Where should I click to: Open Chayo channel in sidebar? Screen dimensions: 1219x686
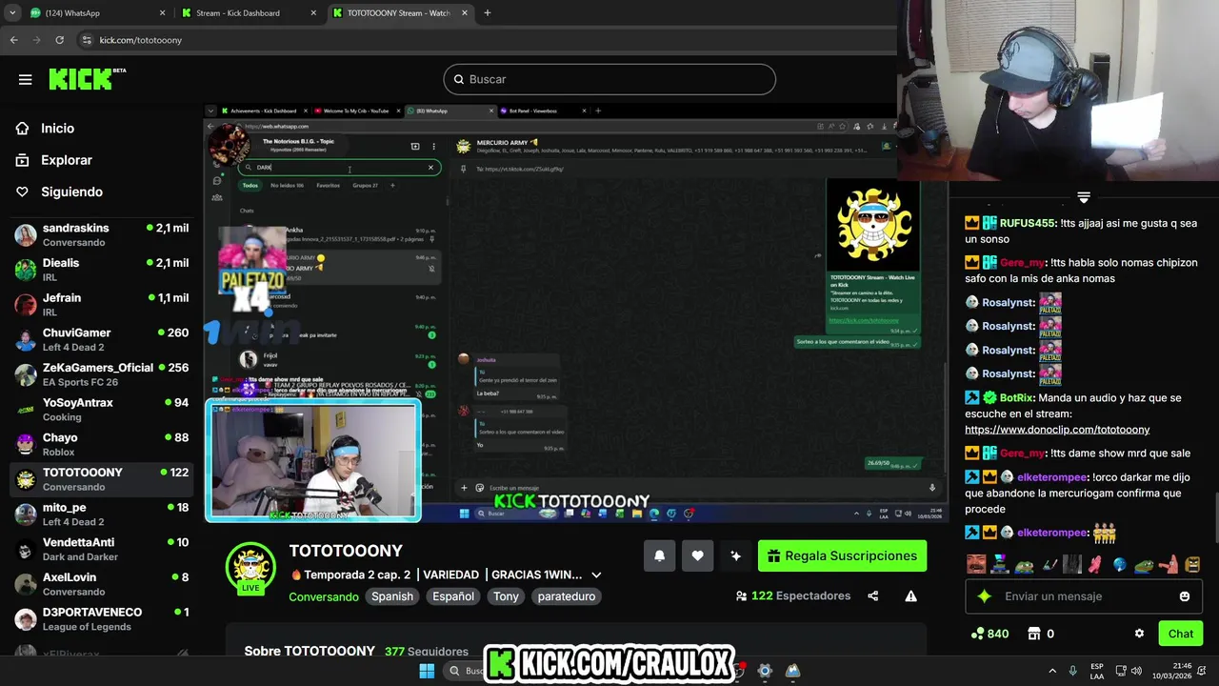tap(101, 445)
